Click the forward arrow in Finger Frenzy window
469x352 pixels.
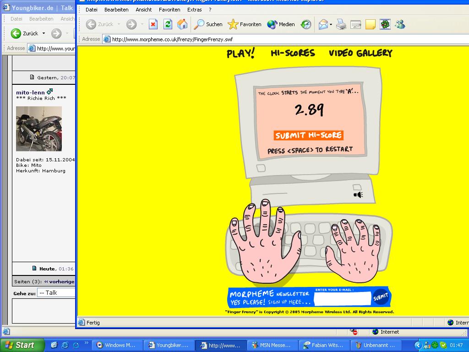pyautogui.click(x=131, y=24)
